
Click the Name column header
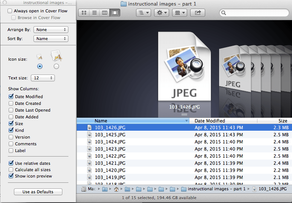(x=133, y=121)
